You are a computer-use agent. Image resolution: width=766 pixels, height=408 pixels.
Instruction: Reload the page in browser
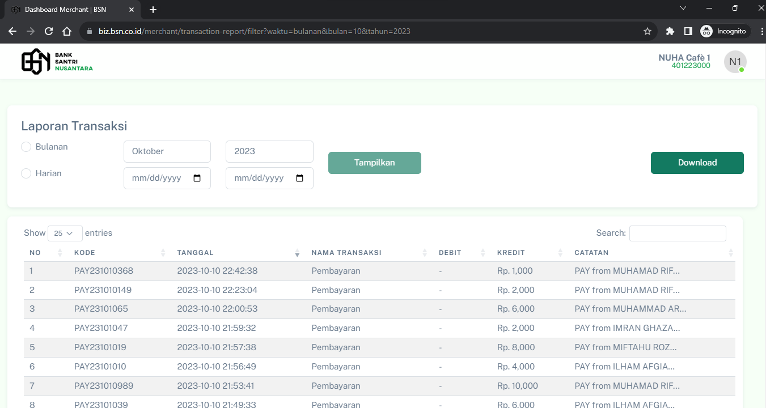click(49, 31)
